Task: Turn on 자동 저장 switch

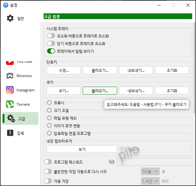Action: (x=48, y=181)
